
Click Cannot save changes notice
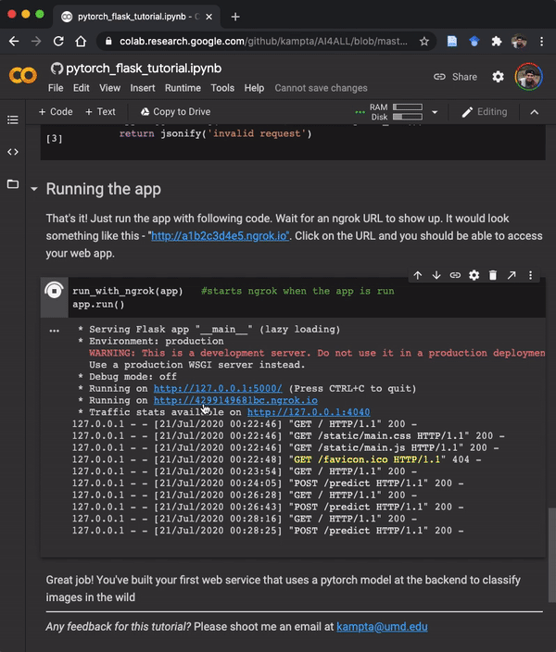[321, 88]
